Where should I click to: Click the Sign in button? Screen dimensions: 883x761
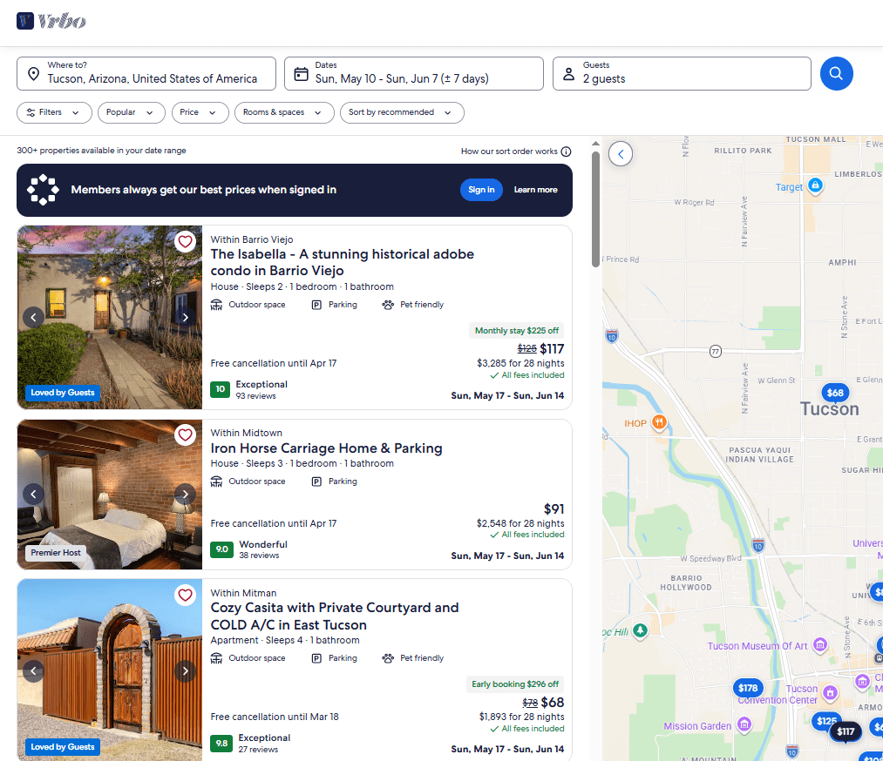(481, 190)
